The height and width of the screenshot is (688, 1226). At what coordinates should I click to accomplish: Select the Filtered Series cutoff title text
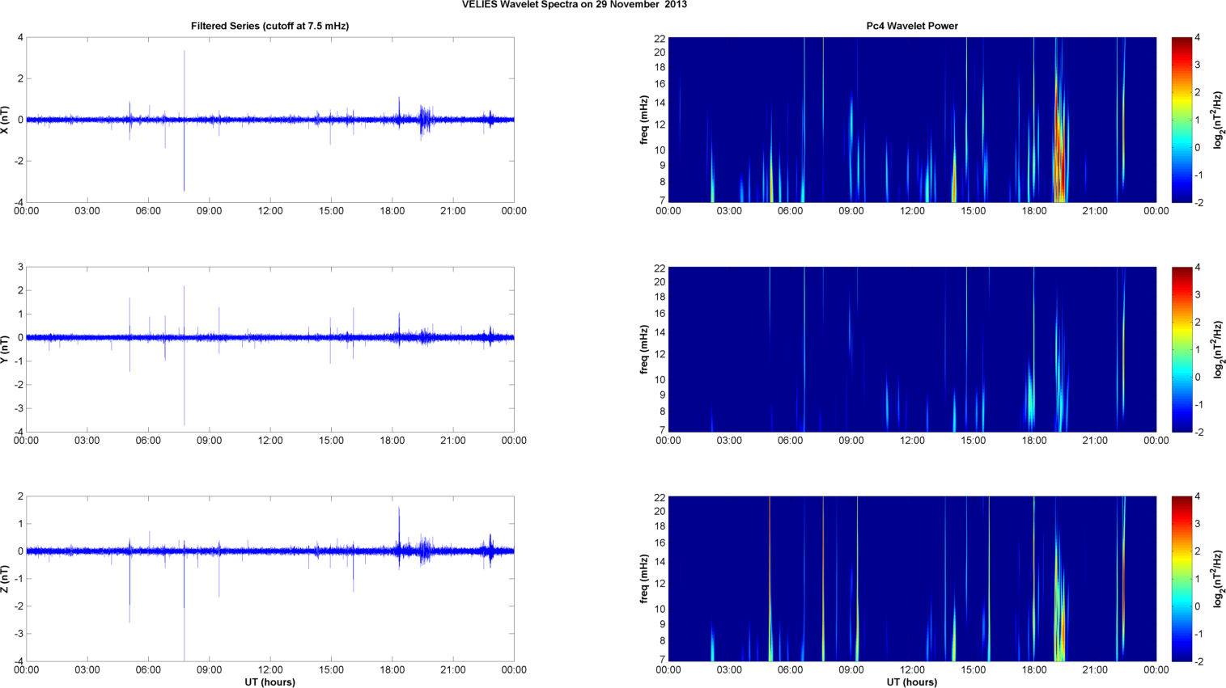(x=269, y=26)
